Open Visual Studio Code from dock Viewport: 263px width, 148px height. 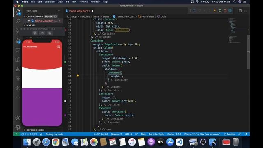(x=180, y=142)
